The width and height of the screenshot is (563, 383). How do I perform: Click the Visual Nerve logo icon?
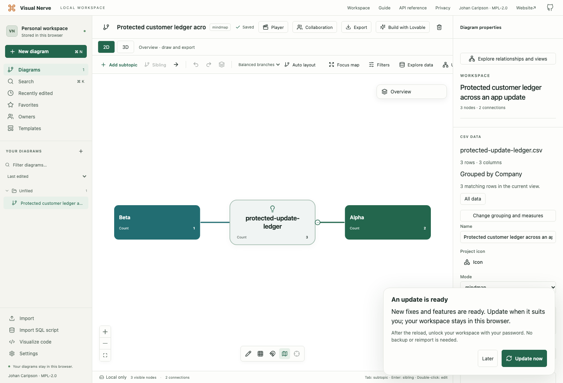(12, 8)
